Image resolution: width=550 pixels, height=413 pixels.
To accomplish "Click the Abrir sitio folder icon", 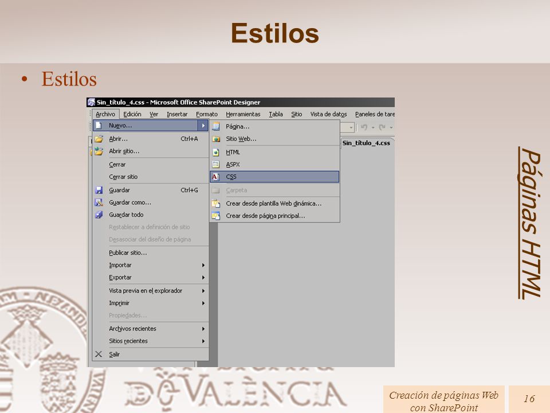I will pos(99,151).
